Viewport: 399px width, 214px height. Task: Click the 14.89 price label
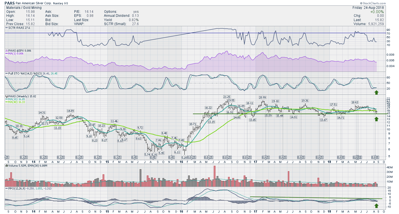click(71, 111)
